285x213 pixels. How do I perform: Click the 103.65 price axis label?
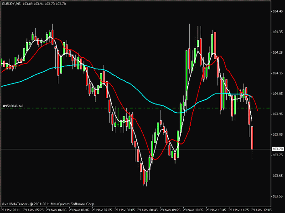click(278, 176)
